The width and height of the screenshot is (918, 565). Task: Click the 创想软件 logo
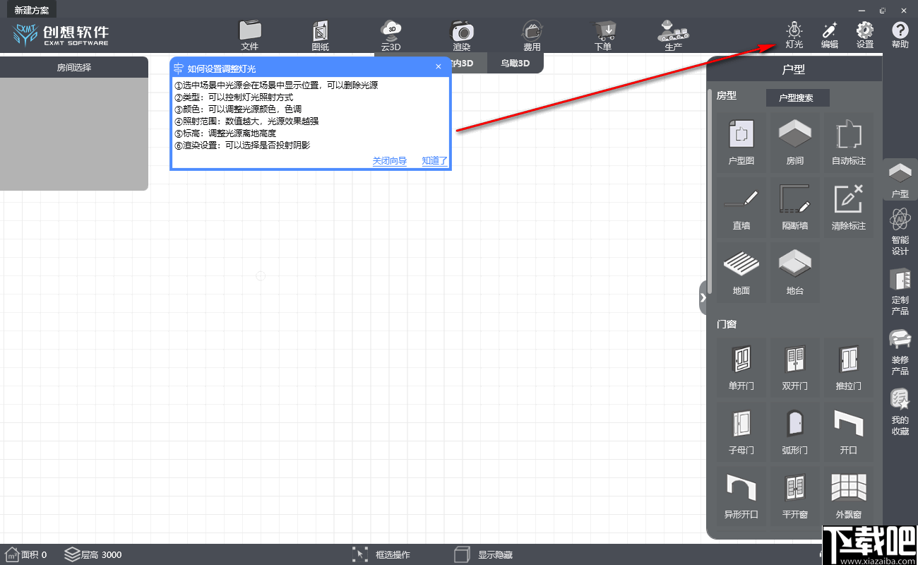[x=61, y=35]
